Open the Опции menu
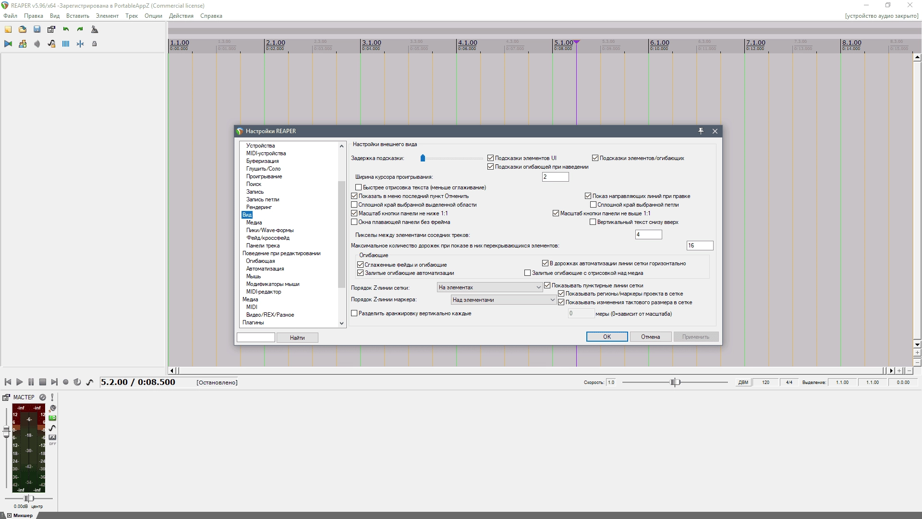The image size is (922, 519). [x=153, y=16]
